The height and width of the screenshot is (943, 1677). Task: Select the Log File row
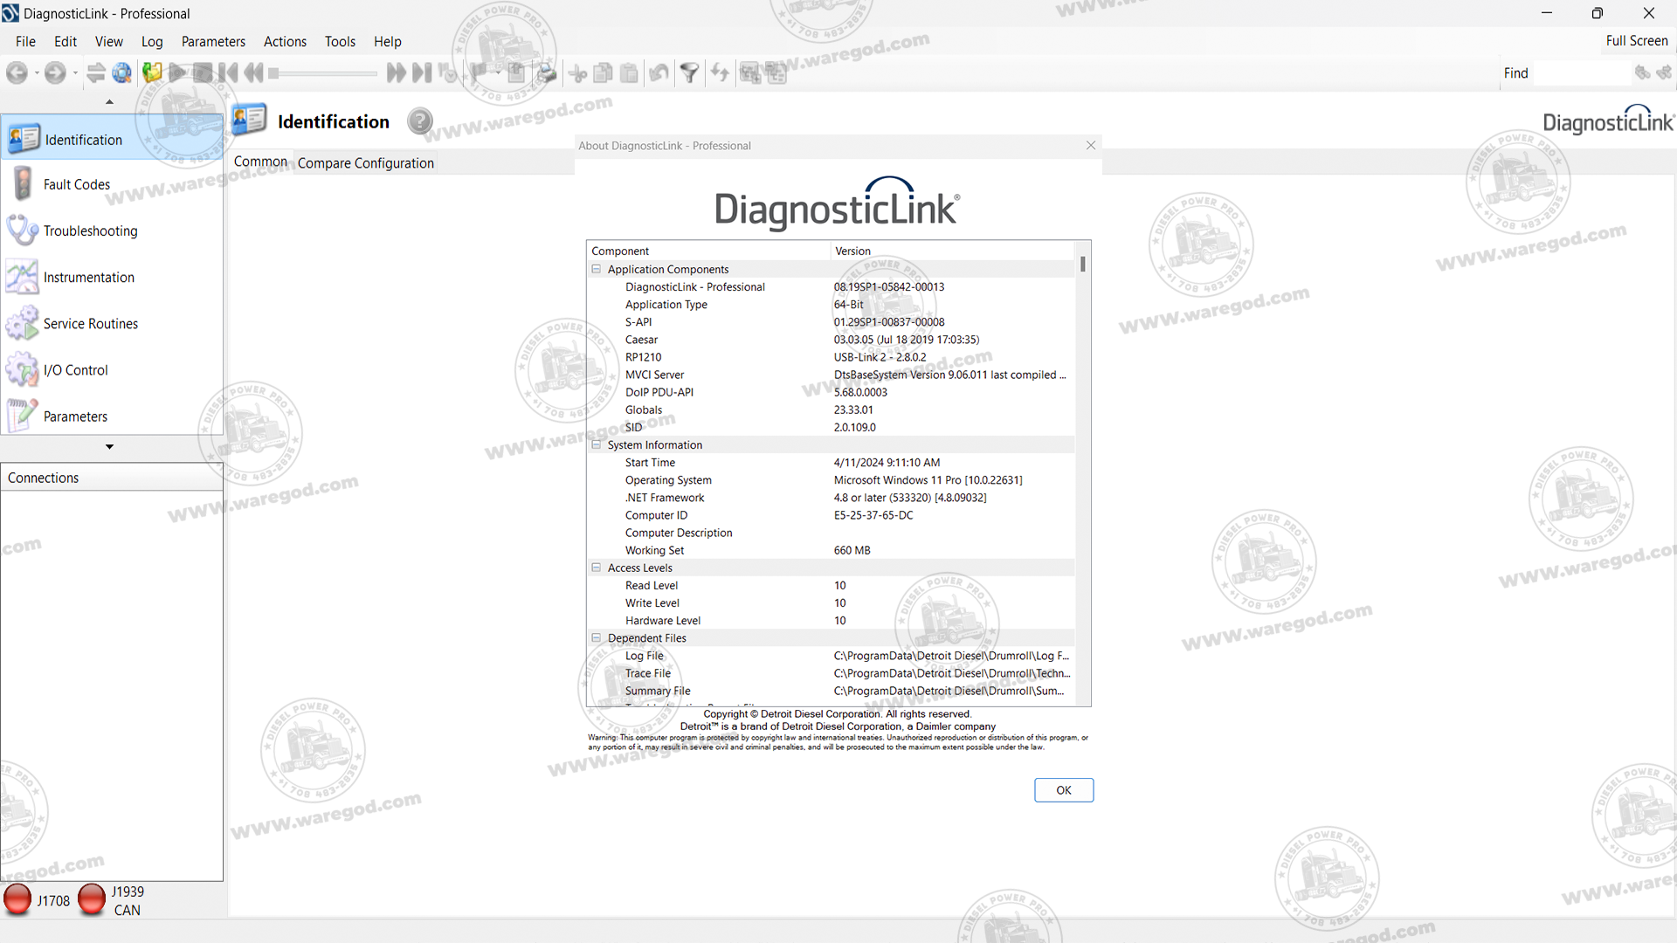[832, 656]
